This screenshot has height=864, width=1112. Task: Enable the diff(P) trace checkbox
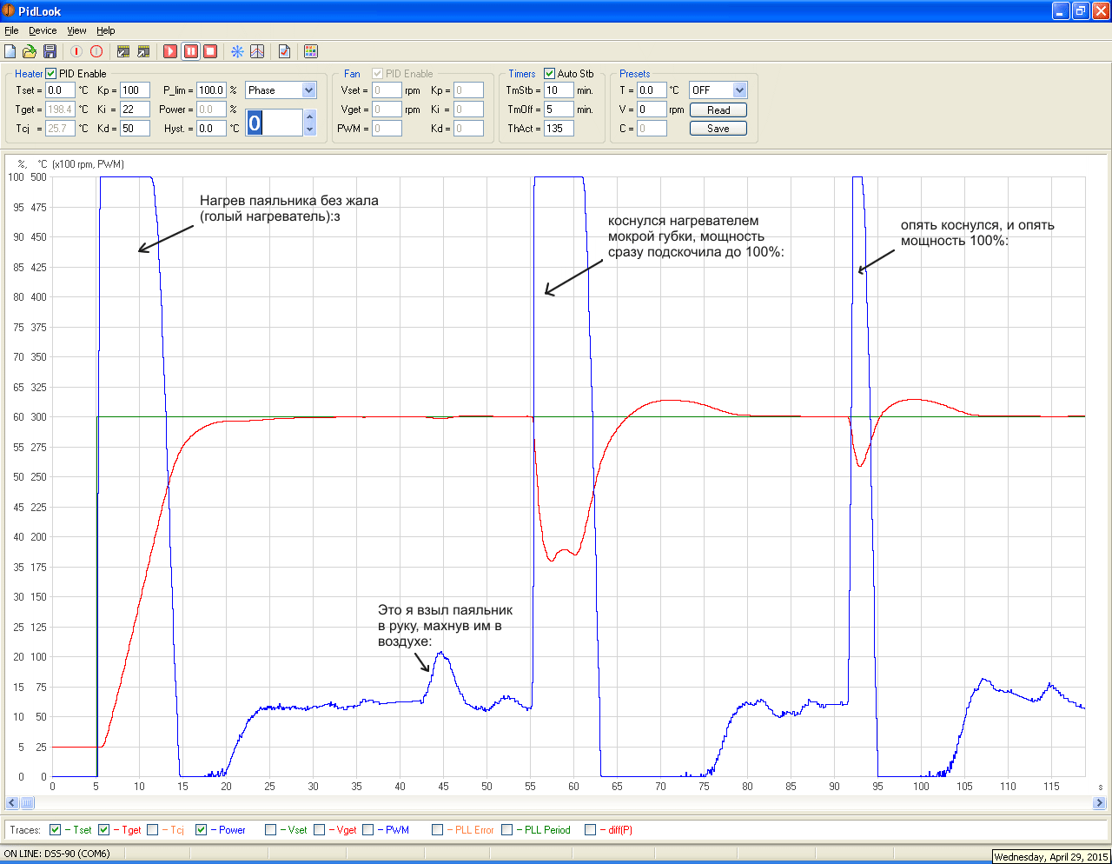tap(591, 829)
